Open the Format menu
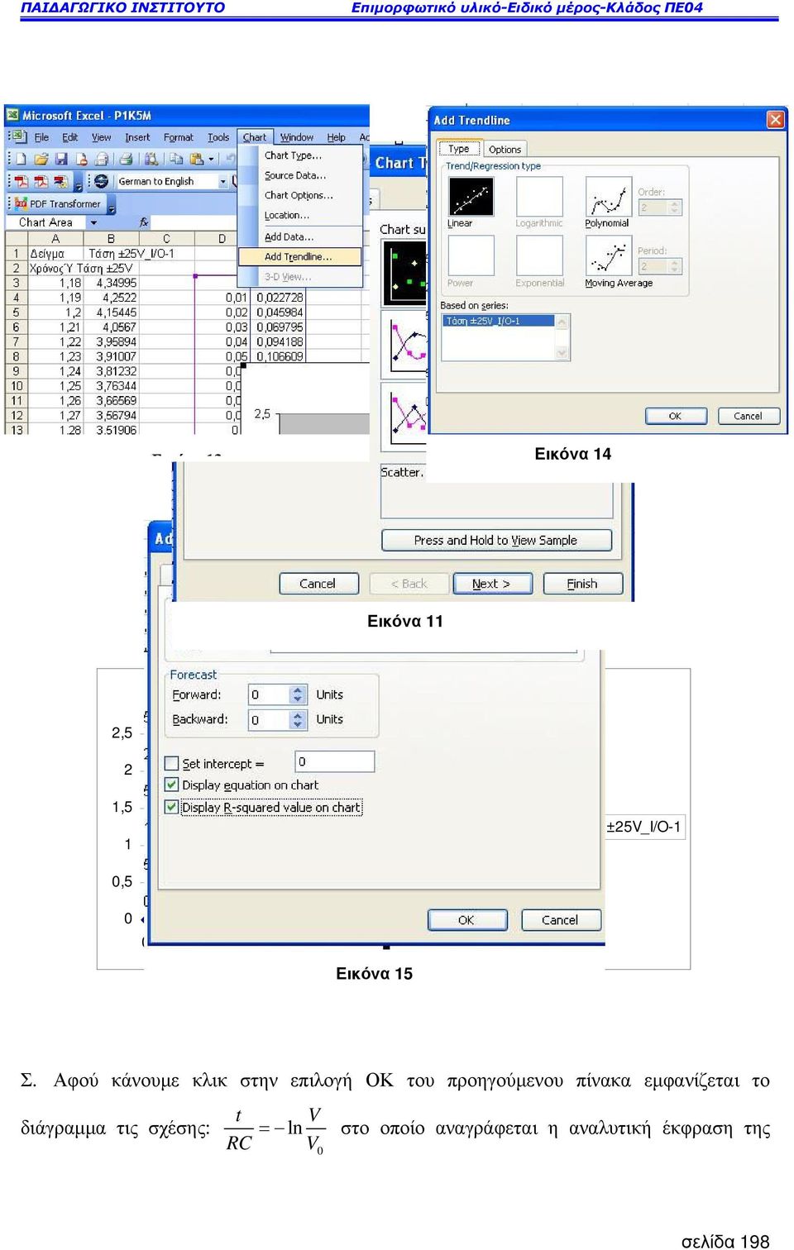 click(178, 137)
